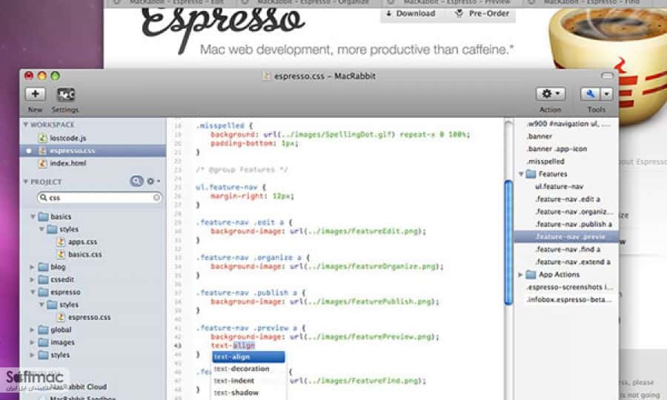Click the css search field
The width and height of the screenshot is (667, 400).
pos(100,198)
